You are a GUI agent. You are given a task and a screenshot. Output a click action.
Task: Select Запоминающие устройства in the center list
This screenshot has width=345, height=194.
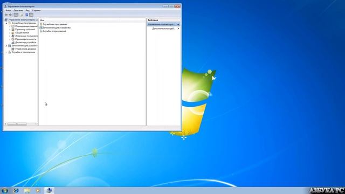click(x=56, y=27)
